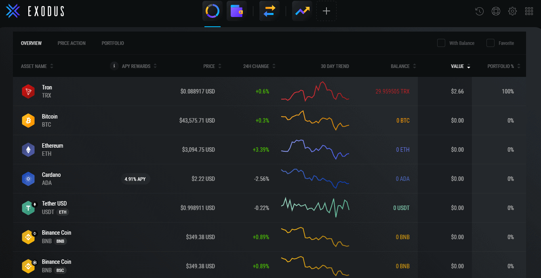Click the Tether USD trend chart
Viewport: 541px width, 278px height.
click(x=315, y=208)
